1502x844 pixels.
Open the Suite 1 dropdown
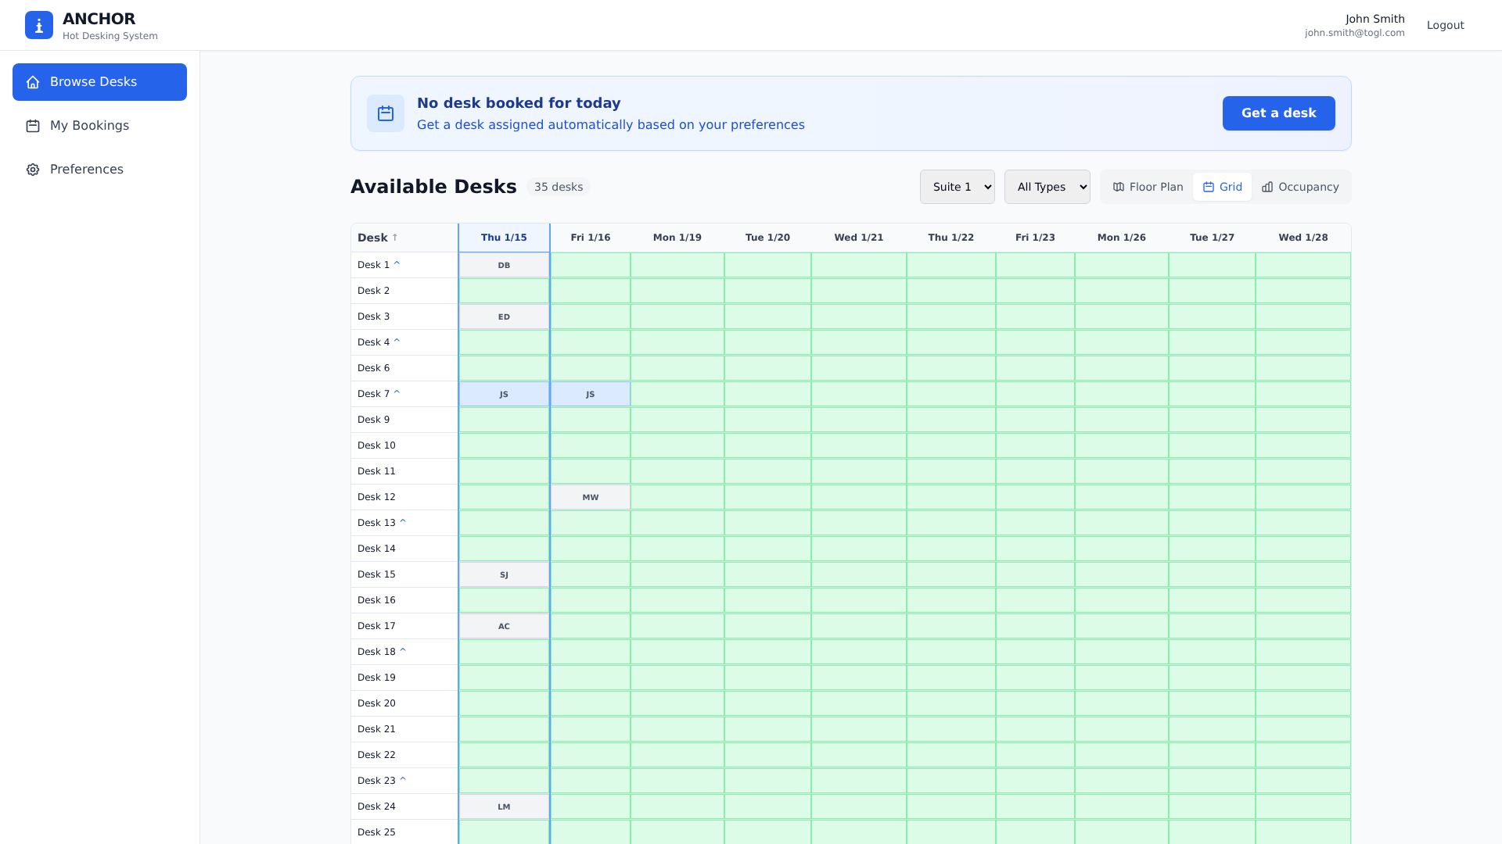(x=958, y=187)
